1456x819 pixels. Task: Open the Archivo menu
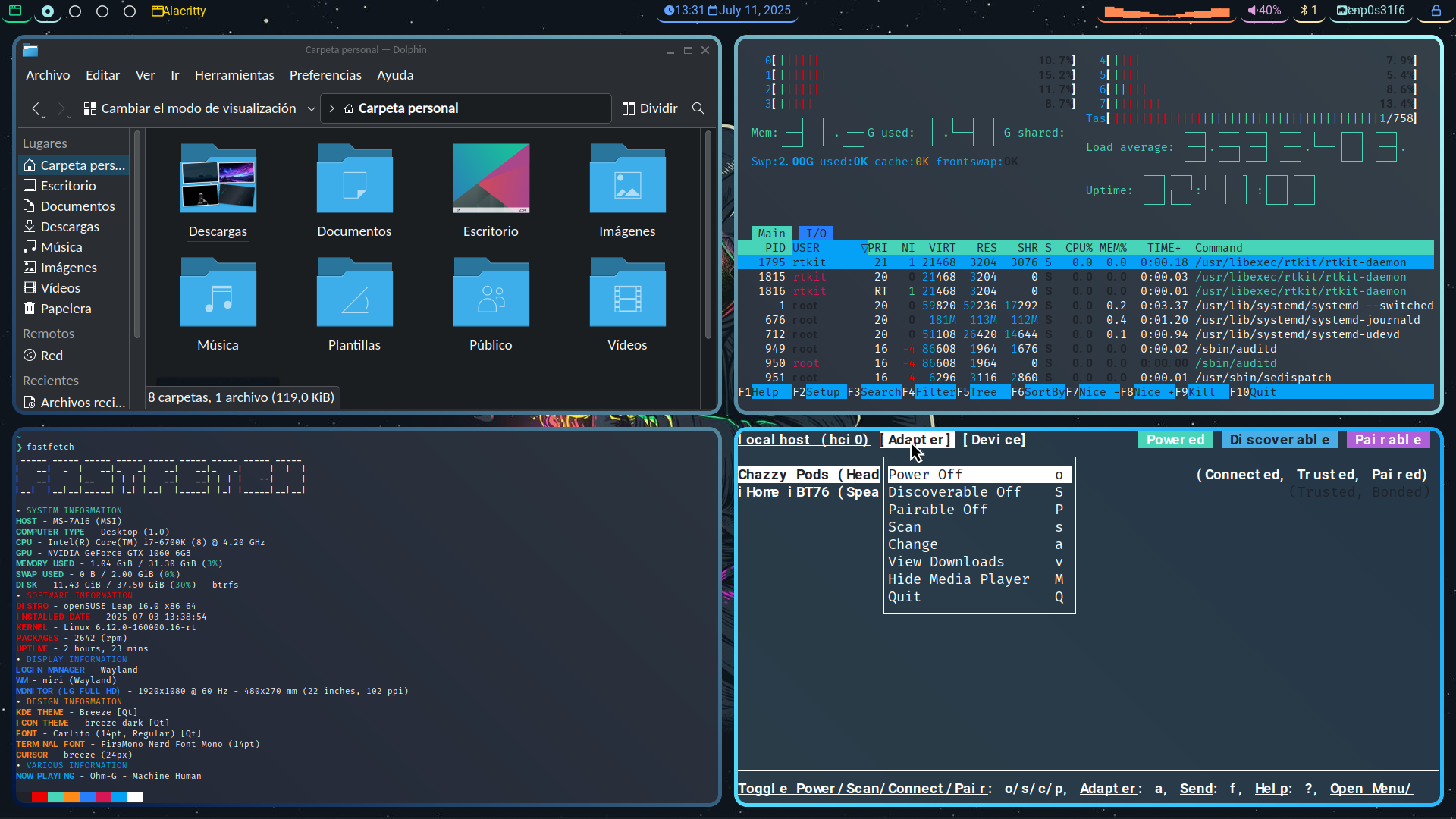(x=48, y=75)
